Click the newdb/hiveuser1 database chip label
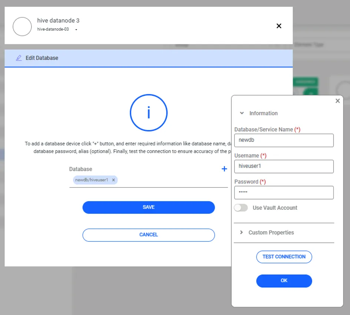The image size is (350, 315). (92, 180)
